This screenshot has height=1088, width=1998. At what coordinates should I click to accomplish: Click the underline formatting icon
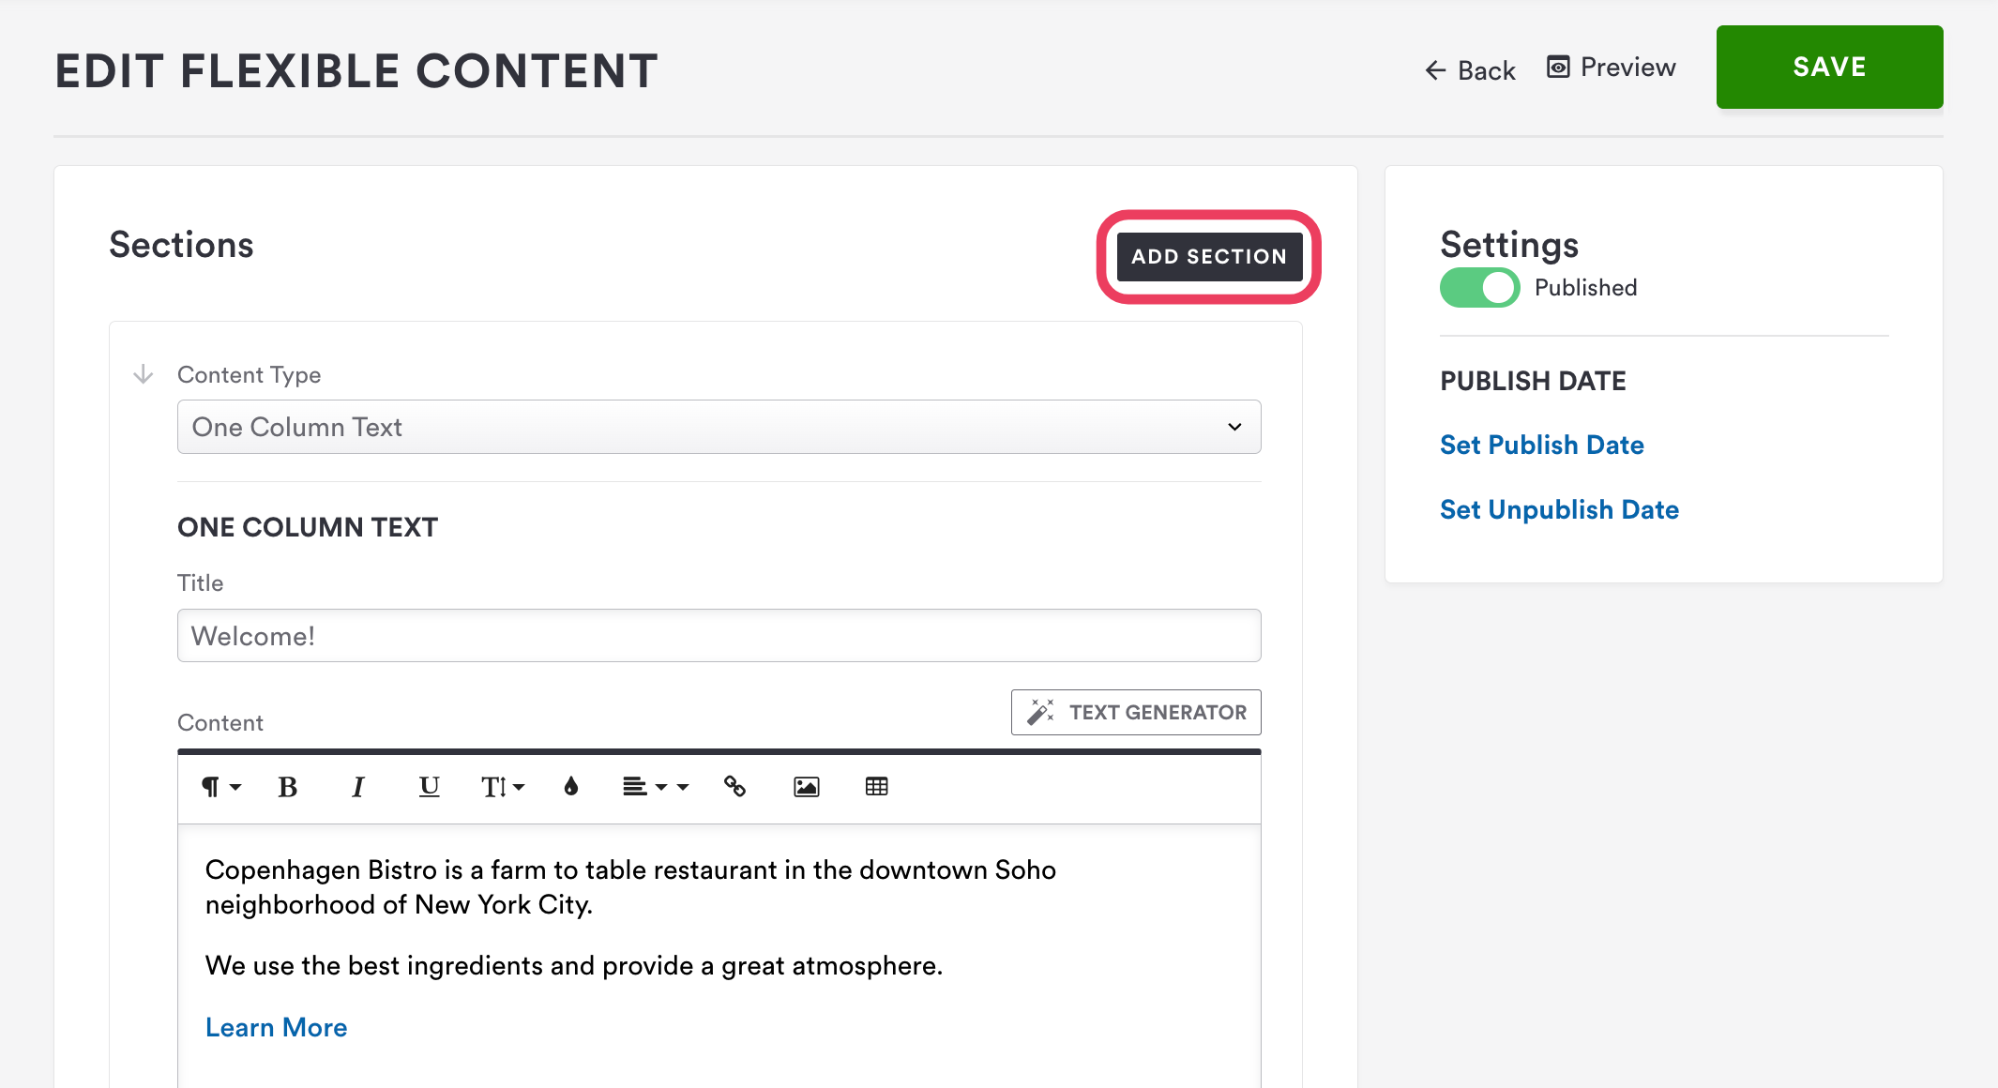429,787
